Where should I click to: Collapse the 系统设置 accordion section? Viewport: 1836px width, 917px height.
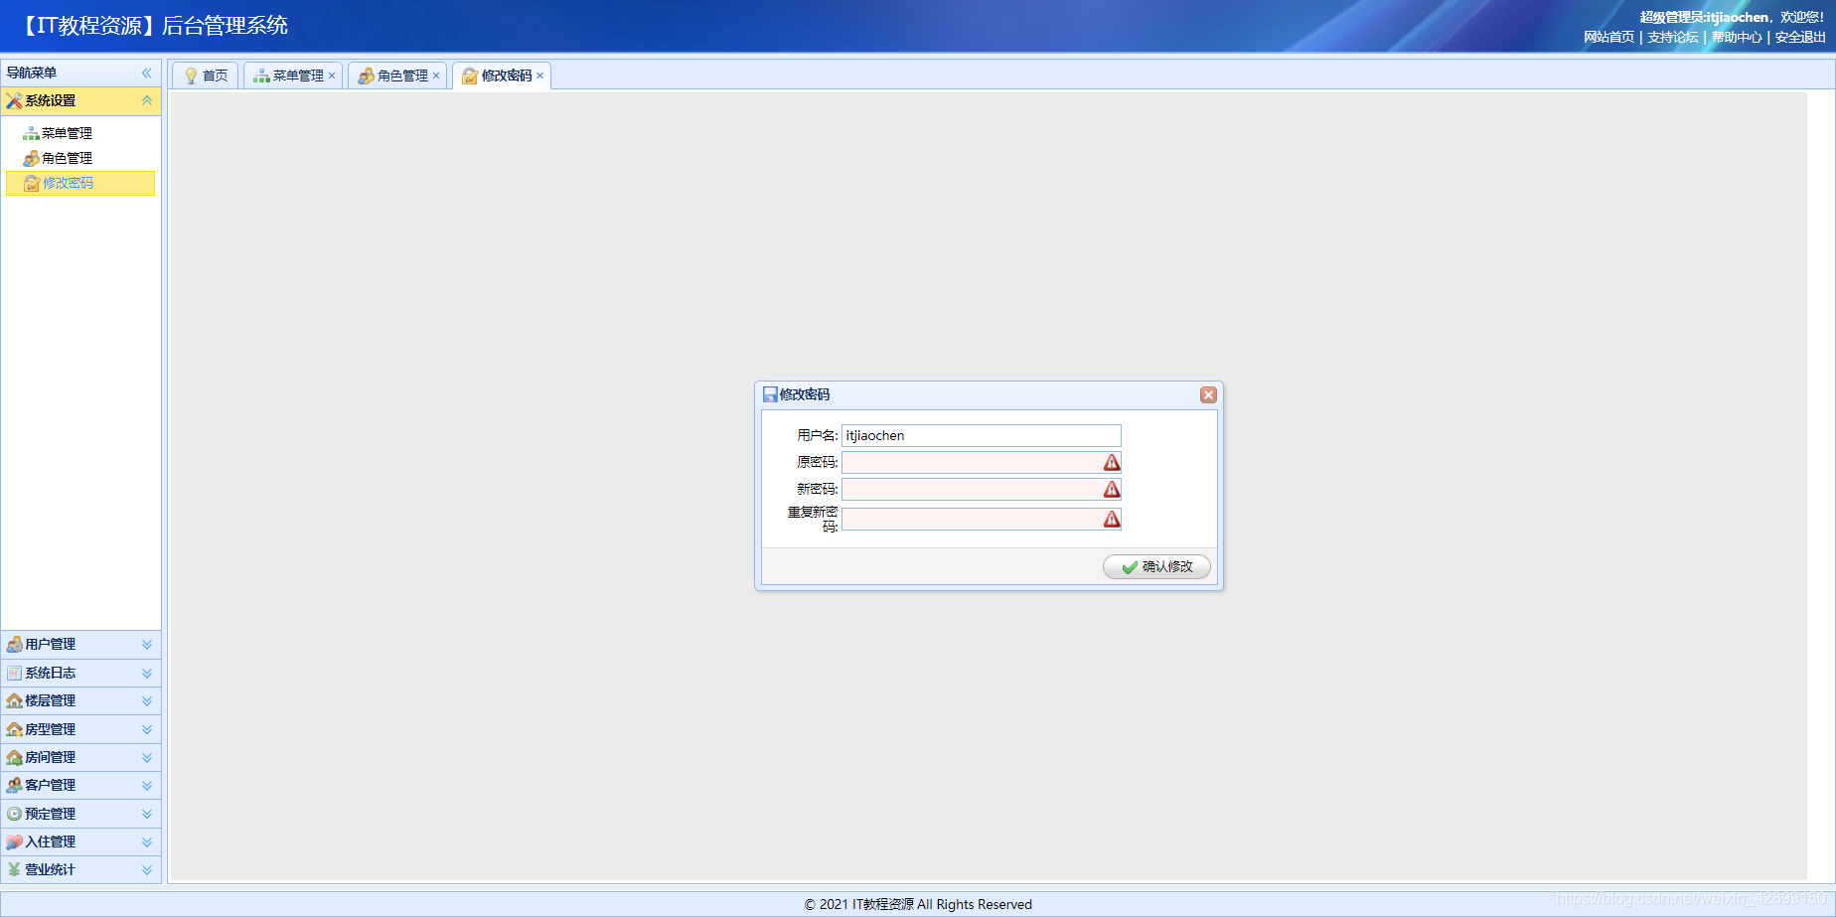point(146,100)
